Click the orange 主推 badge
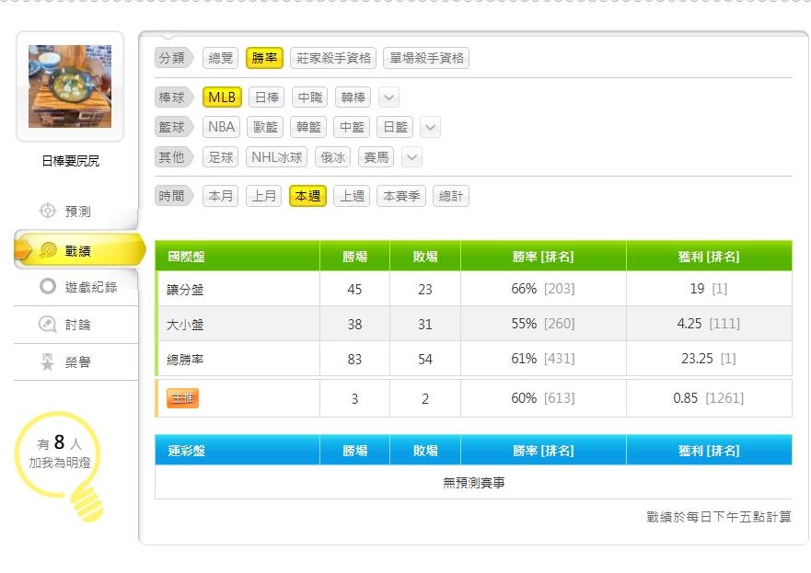Screen dimensions: 811x573 click(182, 398)
